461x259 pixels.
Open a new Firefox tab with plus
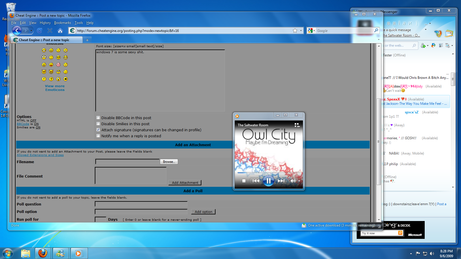[87, 40]
